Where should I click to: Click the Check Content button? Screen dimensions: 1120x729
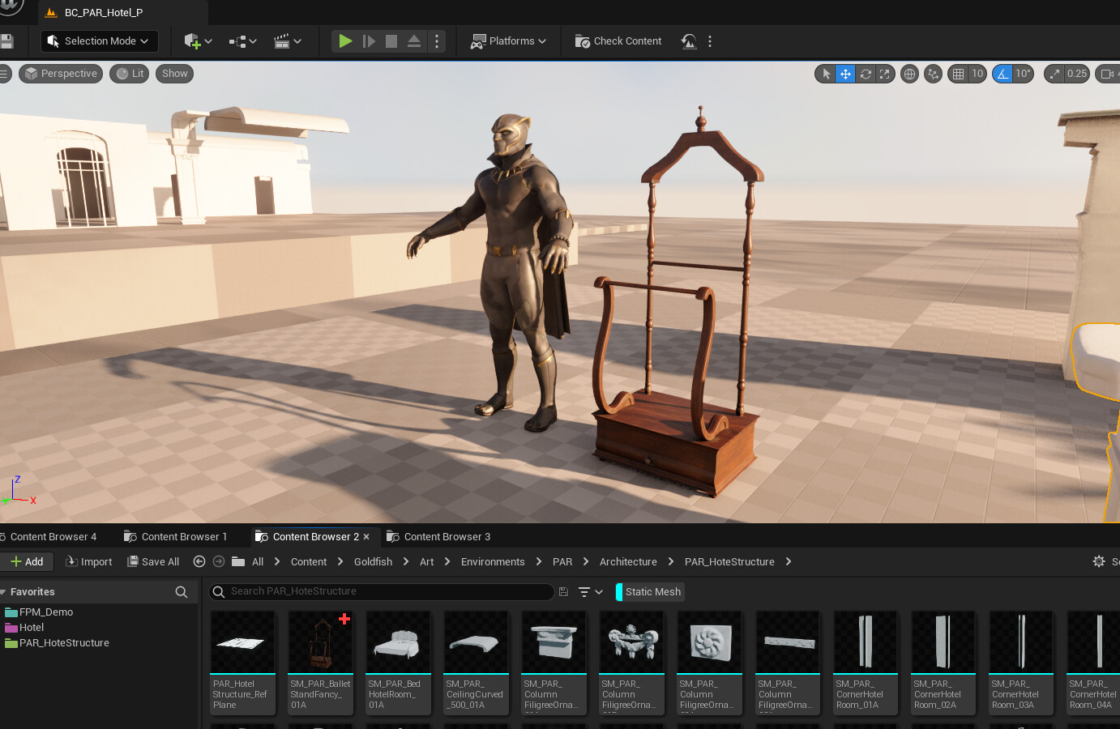(x=618, y=41)
